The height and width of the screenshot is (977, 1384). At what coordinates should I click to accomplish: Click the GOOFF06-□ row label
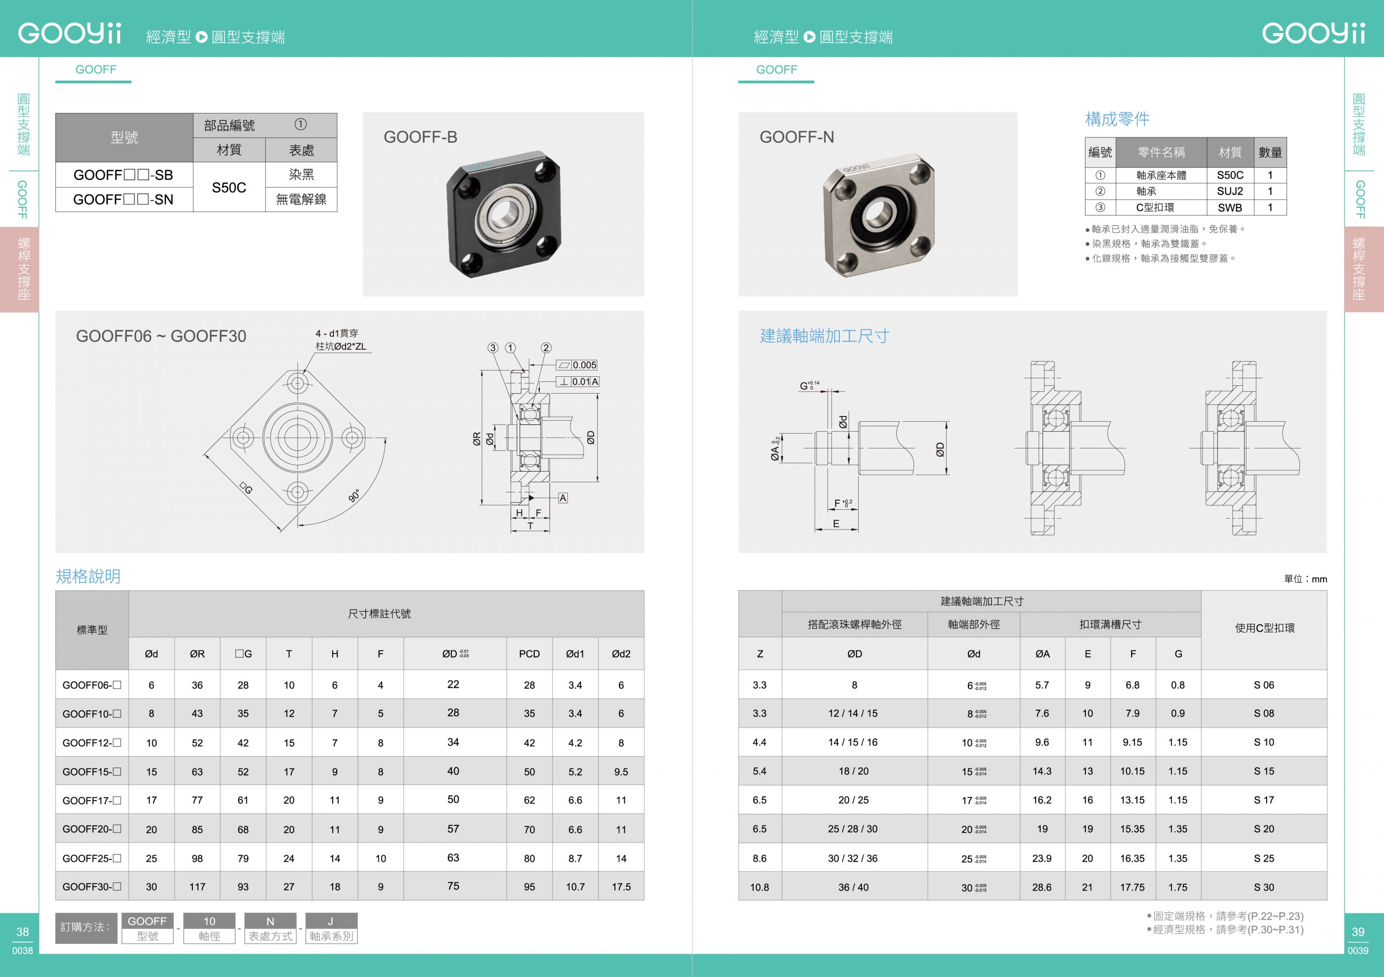[91, 685]
